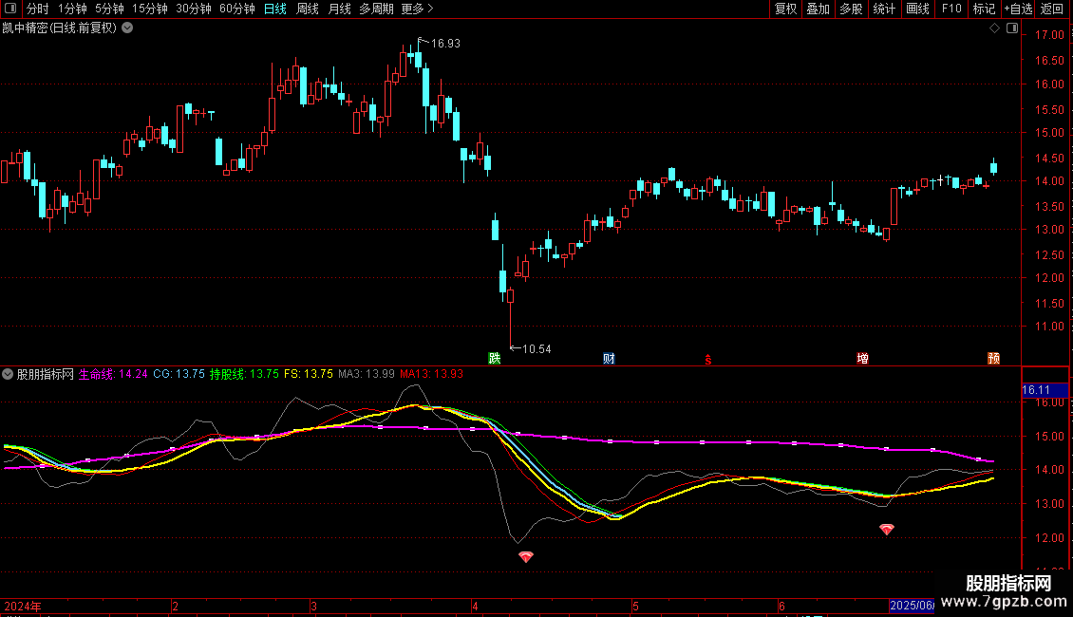Select the 1分钟 period tab

[x=72, y=9]
